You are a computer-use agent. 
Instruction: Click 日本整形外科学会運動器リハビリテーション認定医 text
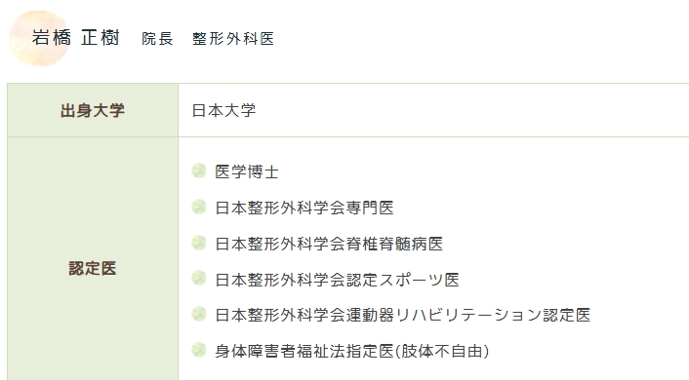pos(402,315)
